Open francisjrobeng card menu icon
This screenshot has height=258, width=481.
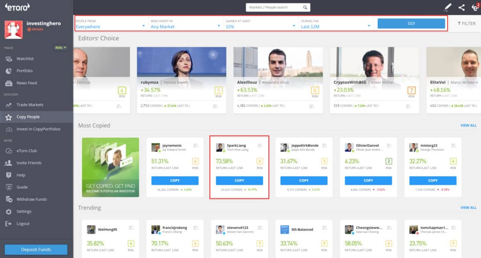(x=195, y=228)
